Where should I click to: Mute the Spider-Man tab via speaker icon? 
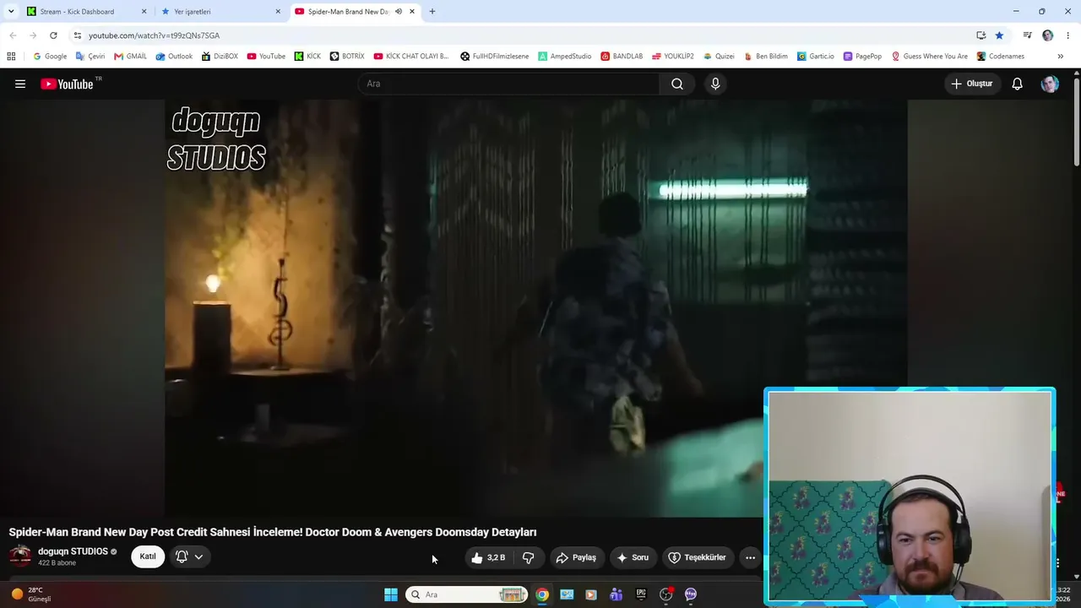pos(398,12)
